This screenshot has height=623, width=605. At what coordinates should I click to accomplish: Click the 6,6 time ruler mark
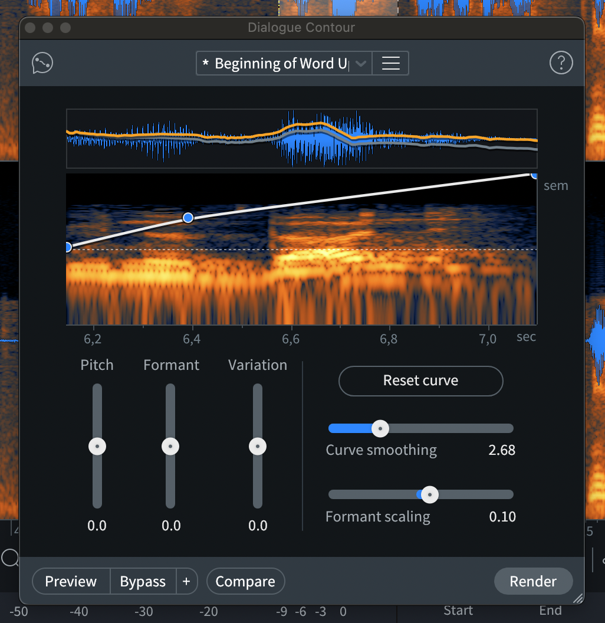291,339
